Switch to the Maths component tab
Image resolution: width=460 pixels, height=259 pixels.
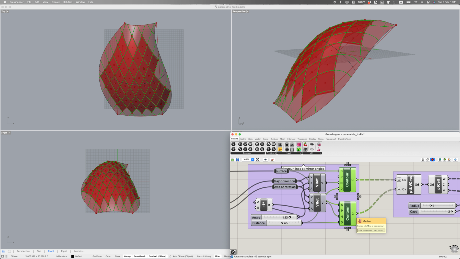(243, 139)
